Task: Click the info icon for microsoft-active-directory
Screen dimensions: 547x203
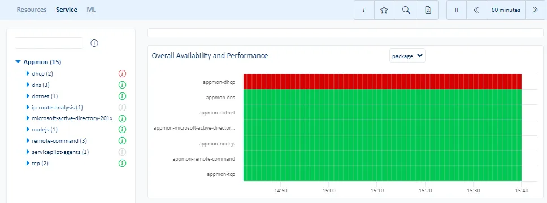Action: coord(122,118)
